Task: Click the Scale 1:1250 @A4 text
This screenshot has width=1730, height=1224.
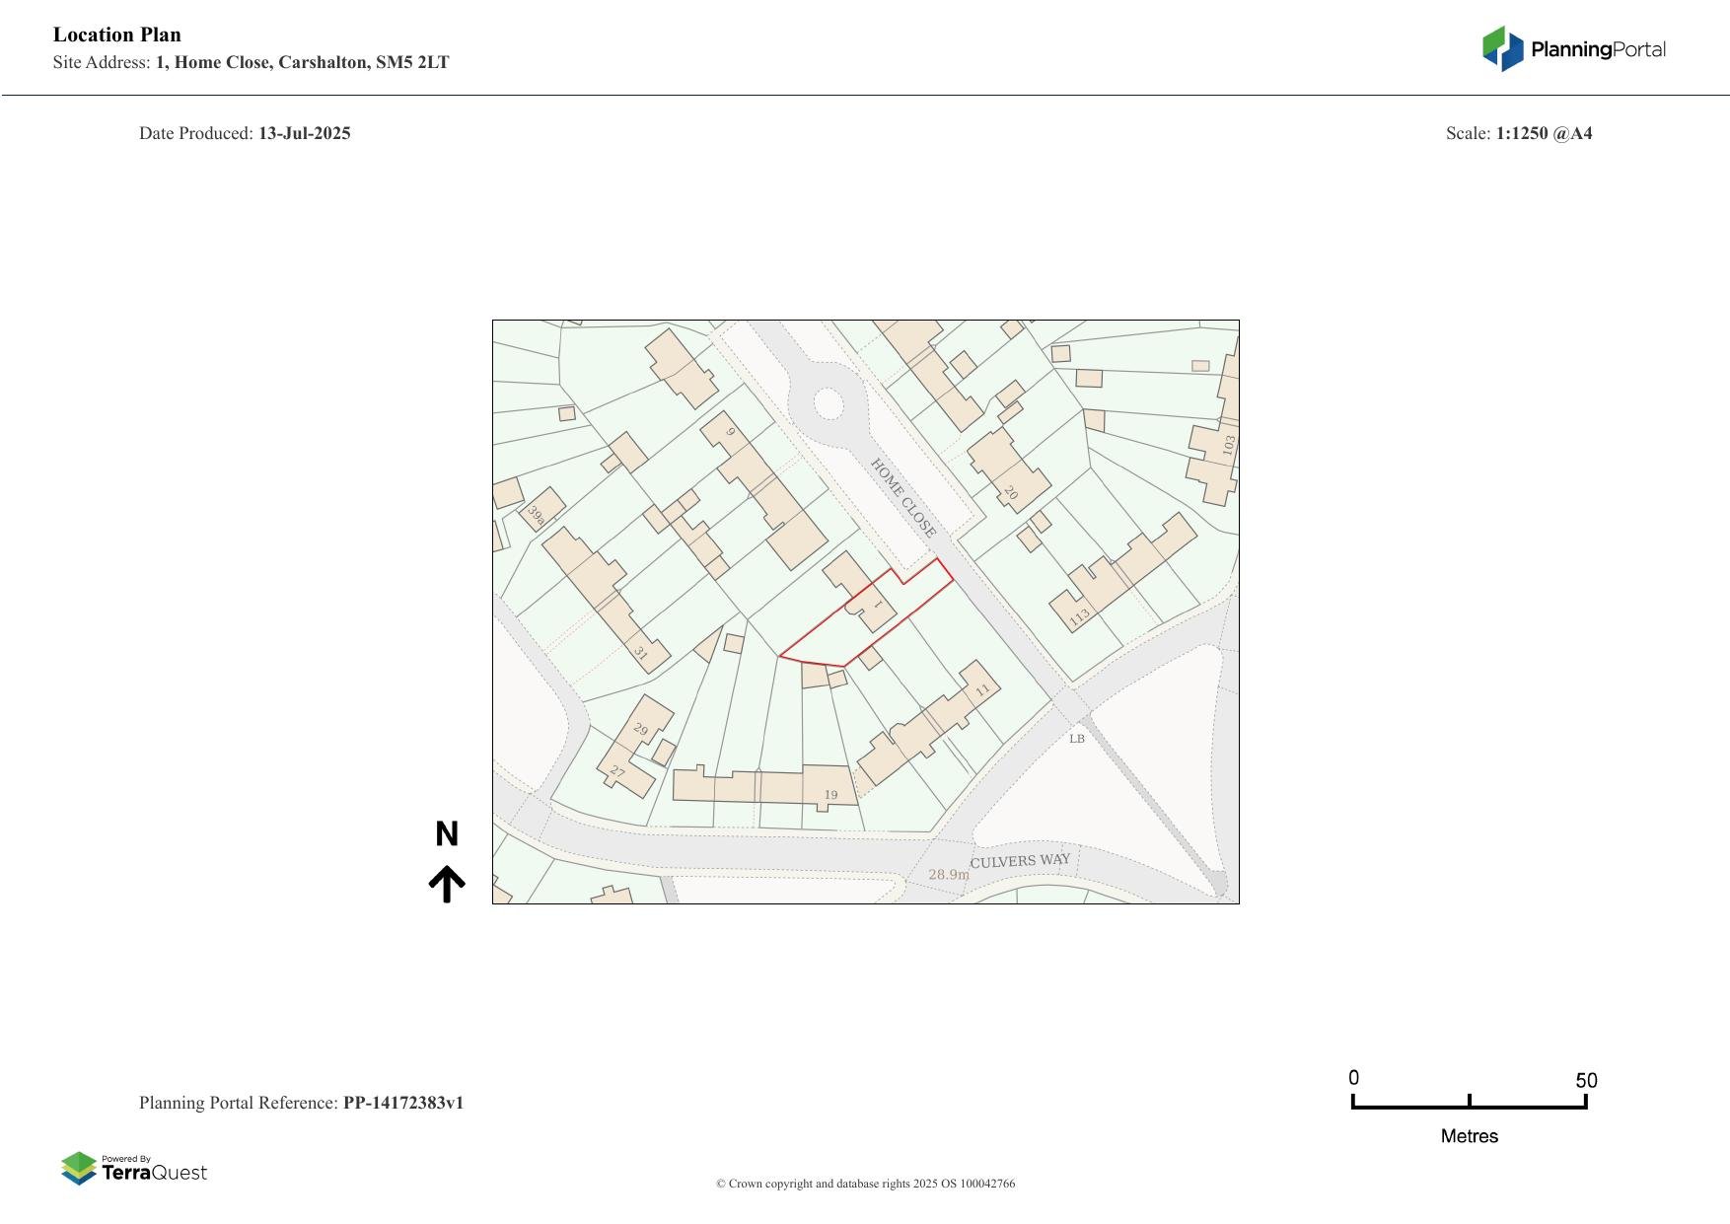Action: point(1518,133)
